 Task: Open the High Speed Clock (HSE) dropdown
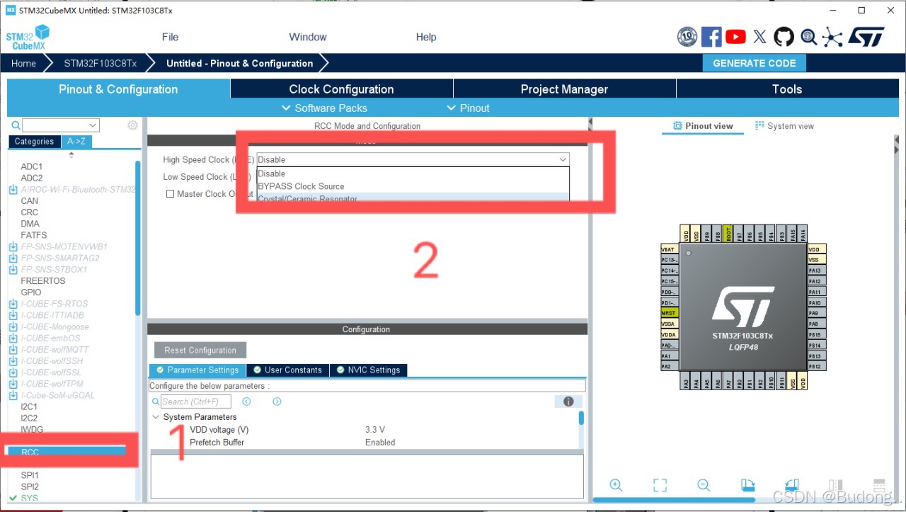coord(413,160)
